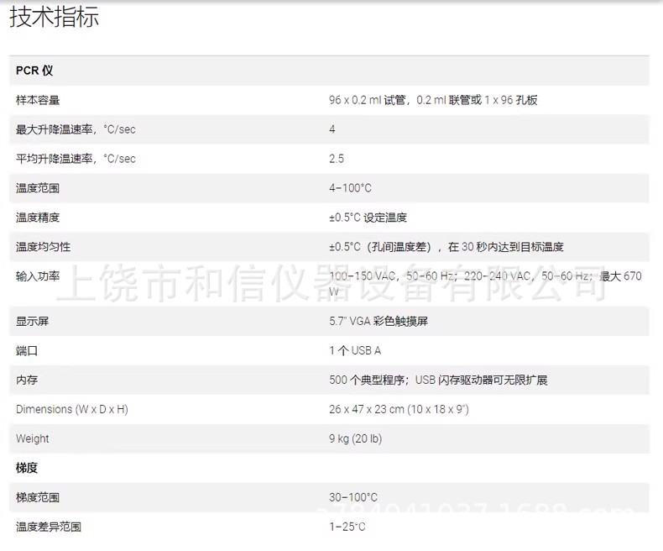
Task: Click the Dimensions (W x D x H) label
Action: point(72,409)
